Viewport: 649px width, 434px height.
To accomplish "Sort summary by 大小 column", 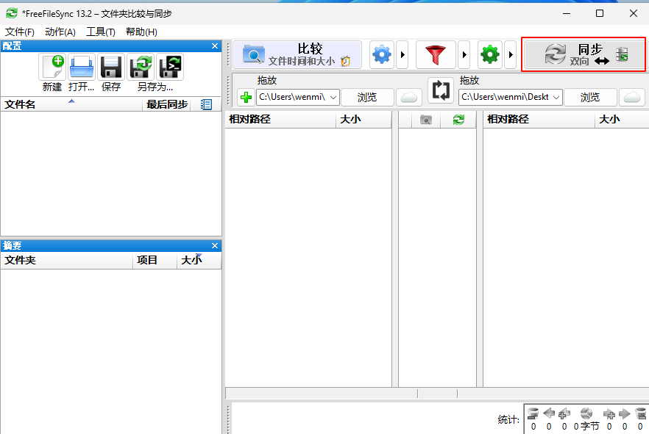I will pyautogui.click(x=199, y=260).
